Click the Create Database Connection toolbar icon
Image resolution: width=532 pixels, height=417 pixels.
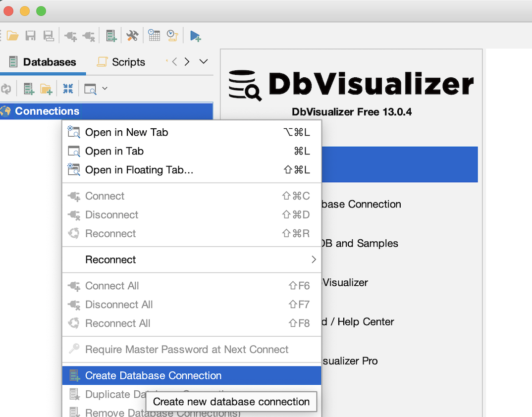pyautogui.click(x=111, y=36)
